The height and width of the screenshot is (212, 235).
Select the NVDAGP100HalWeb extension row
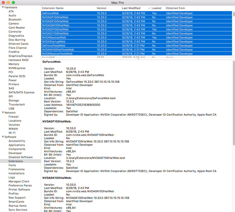click(x=136, y=29)
